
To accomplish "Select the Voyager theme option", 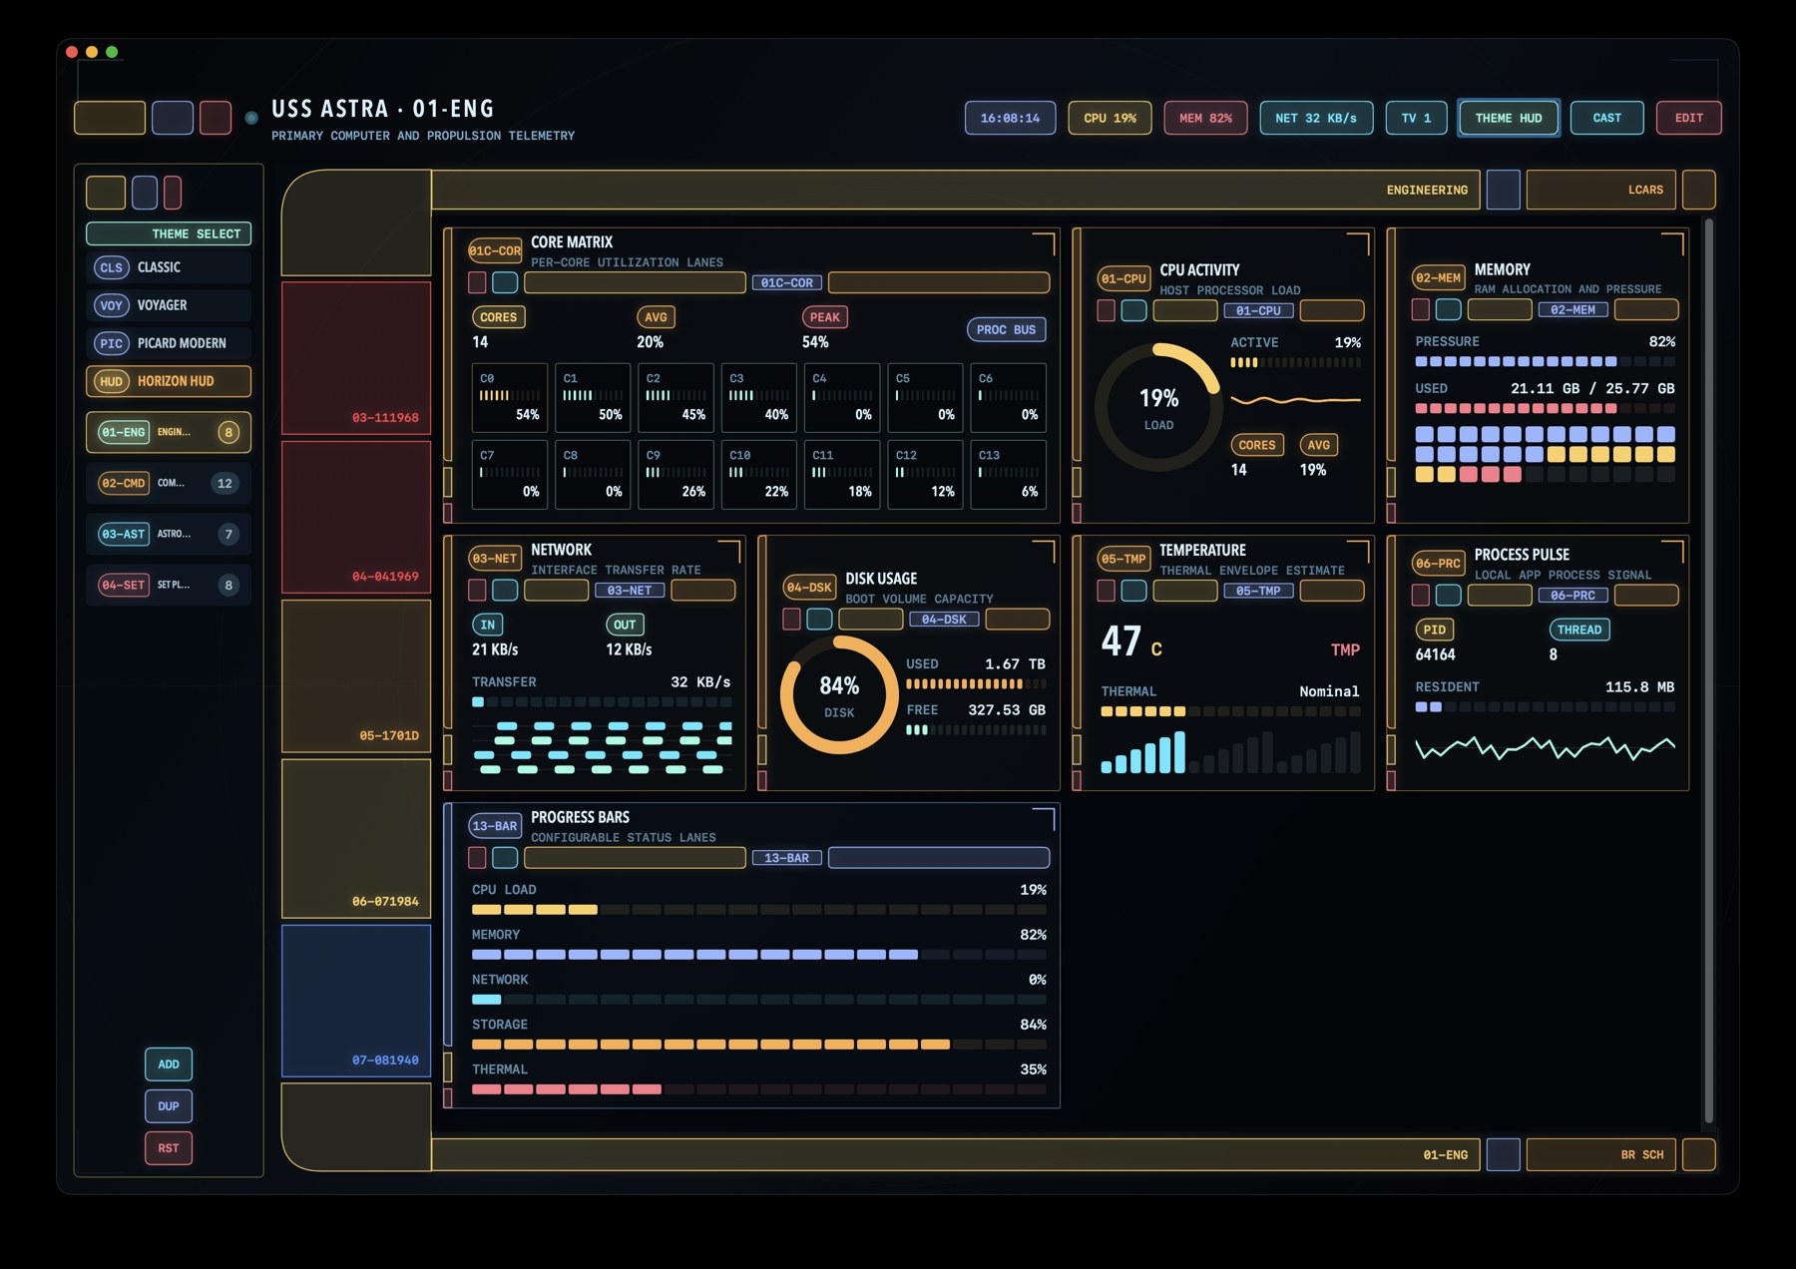I will click(x=169, y=305).
